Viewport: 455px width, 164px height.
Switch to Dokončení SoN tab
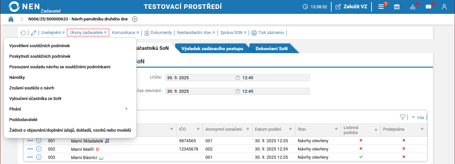(x=272, y=49)
